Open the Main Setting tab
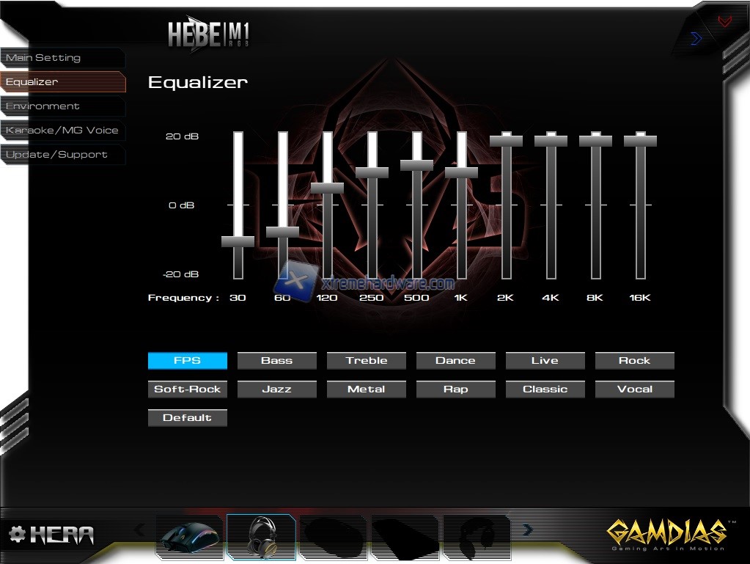This screenshot has width=750, height=564. 62,58
